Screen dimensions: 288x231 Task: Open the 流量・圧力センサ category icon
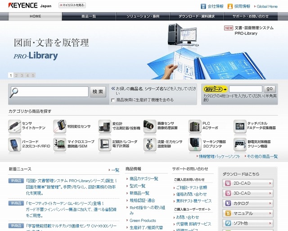[x=150, y=144]
